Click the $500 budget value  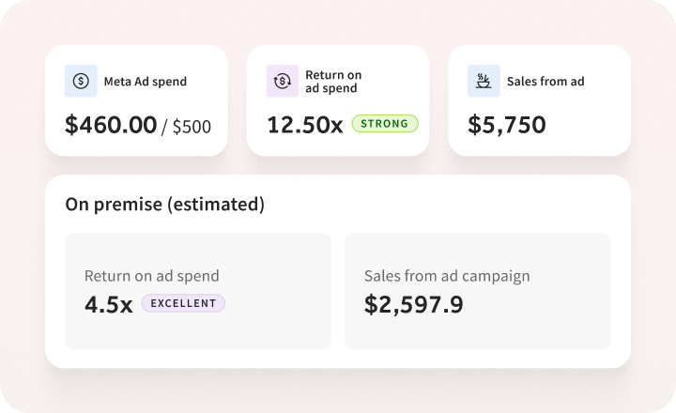192,127
